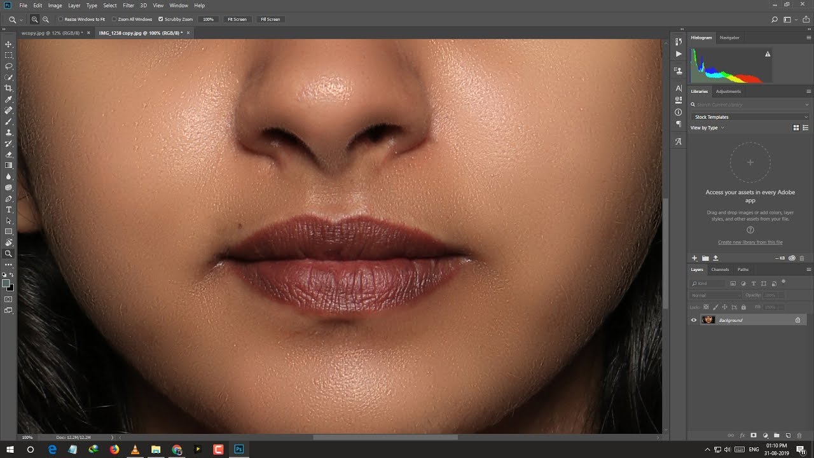Select the Zoom tool in toolbox
Screen dimensions: 814x458
point(9,253)
